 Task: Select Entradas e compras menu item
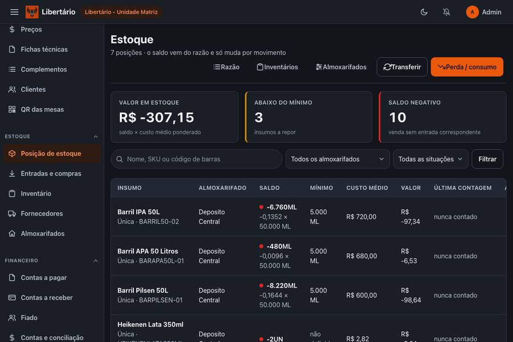click(x=52, y=173)
